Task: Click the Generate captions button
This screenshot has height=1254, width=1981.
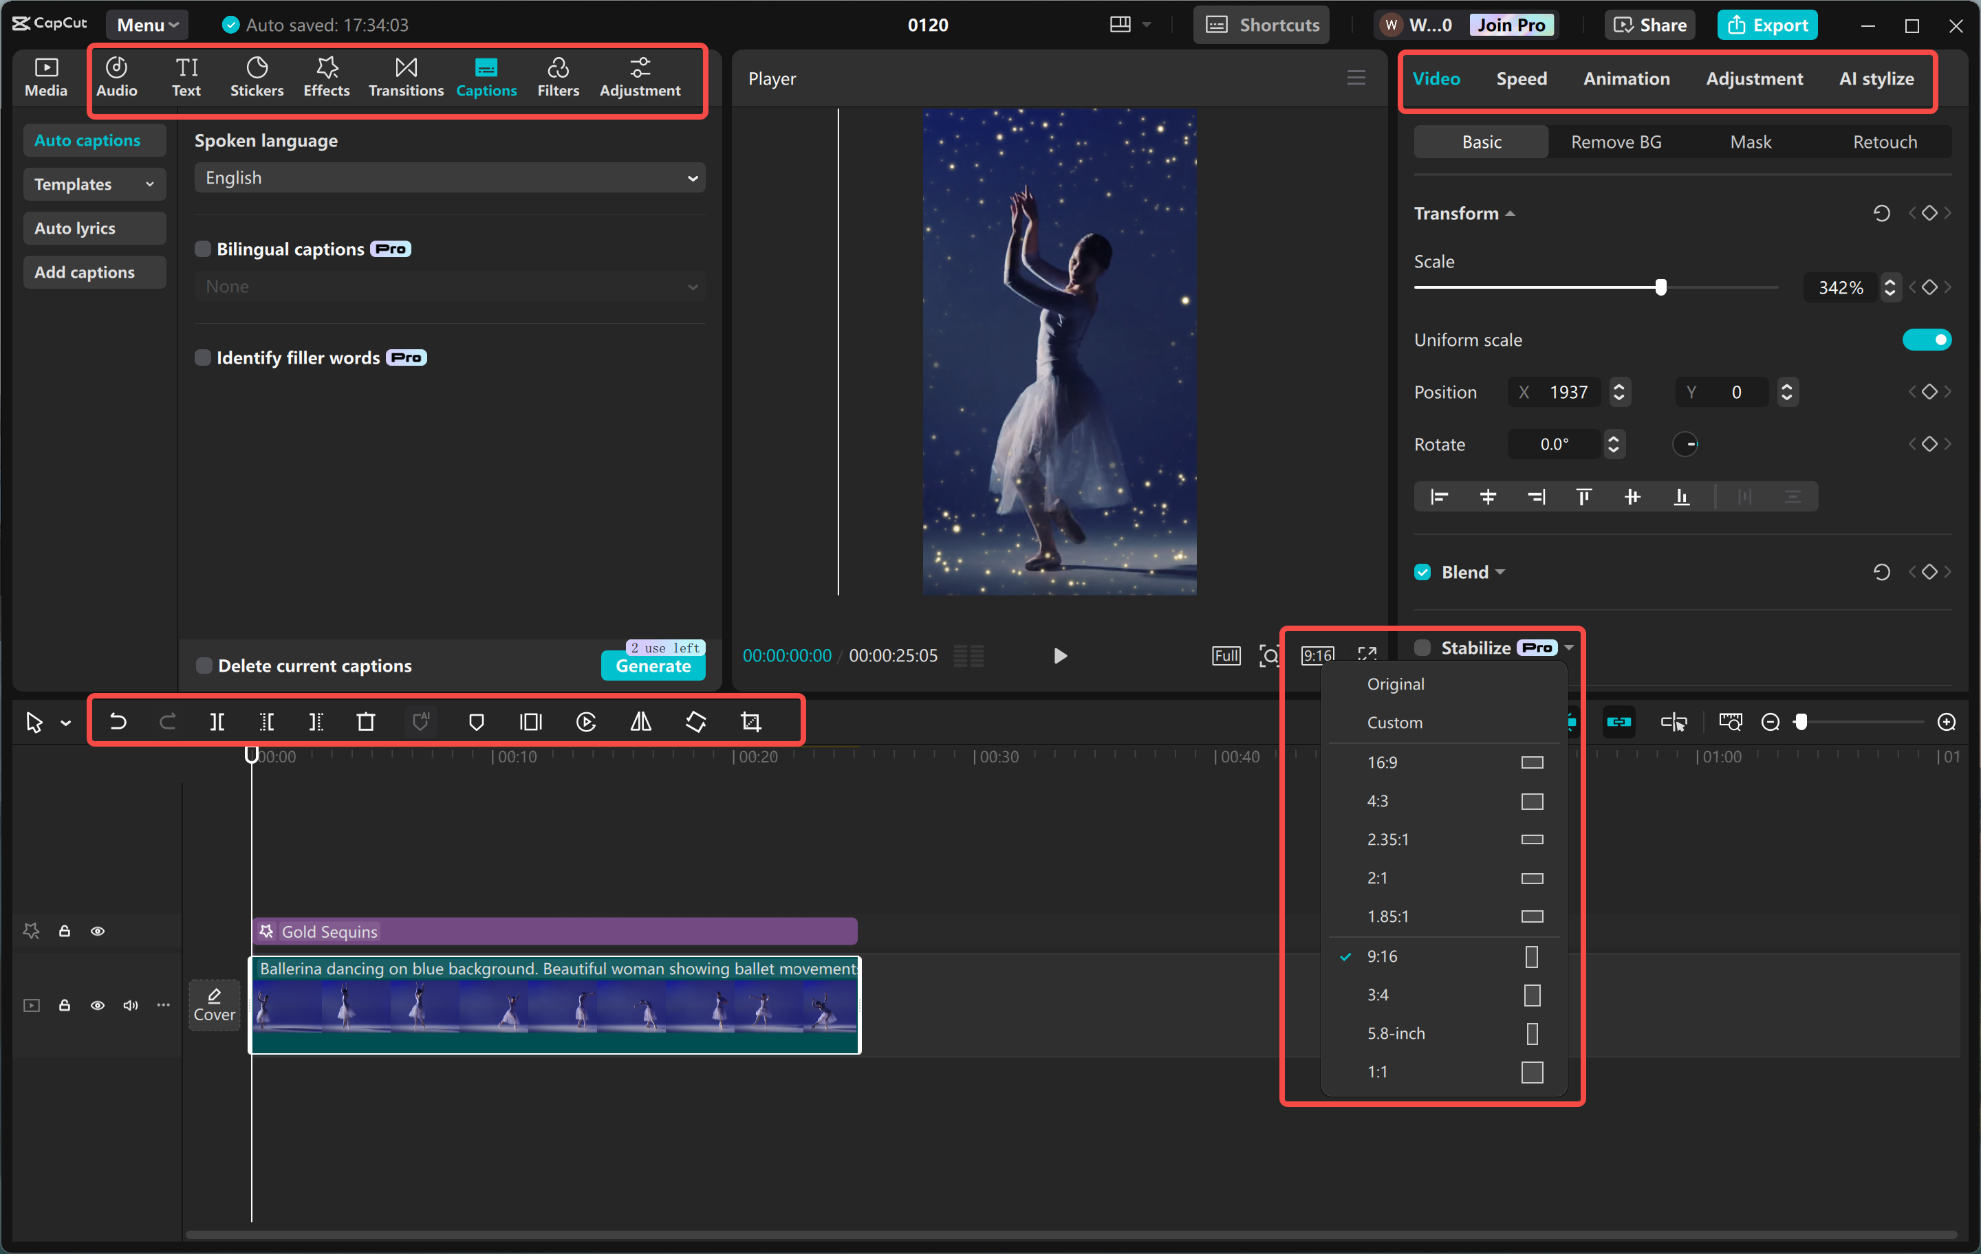Action: point(652,666)
